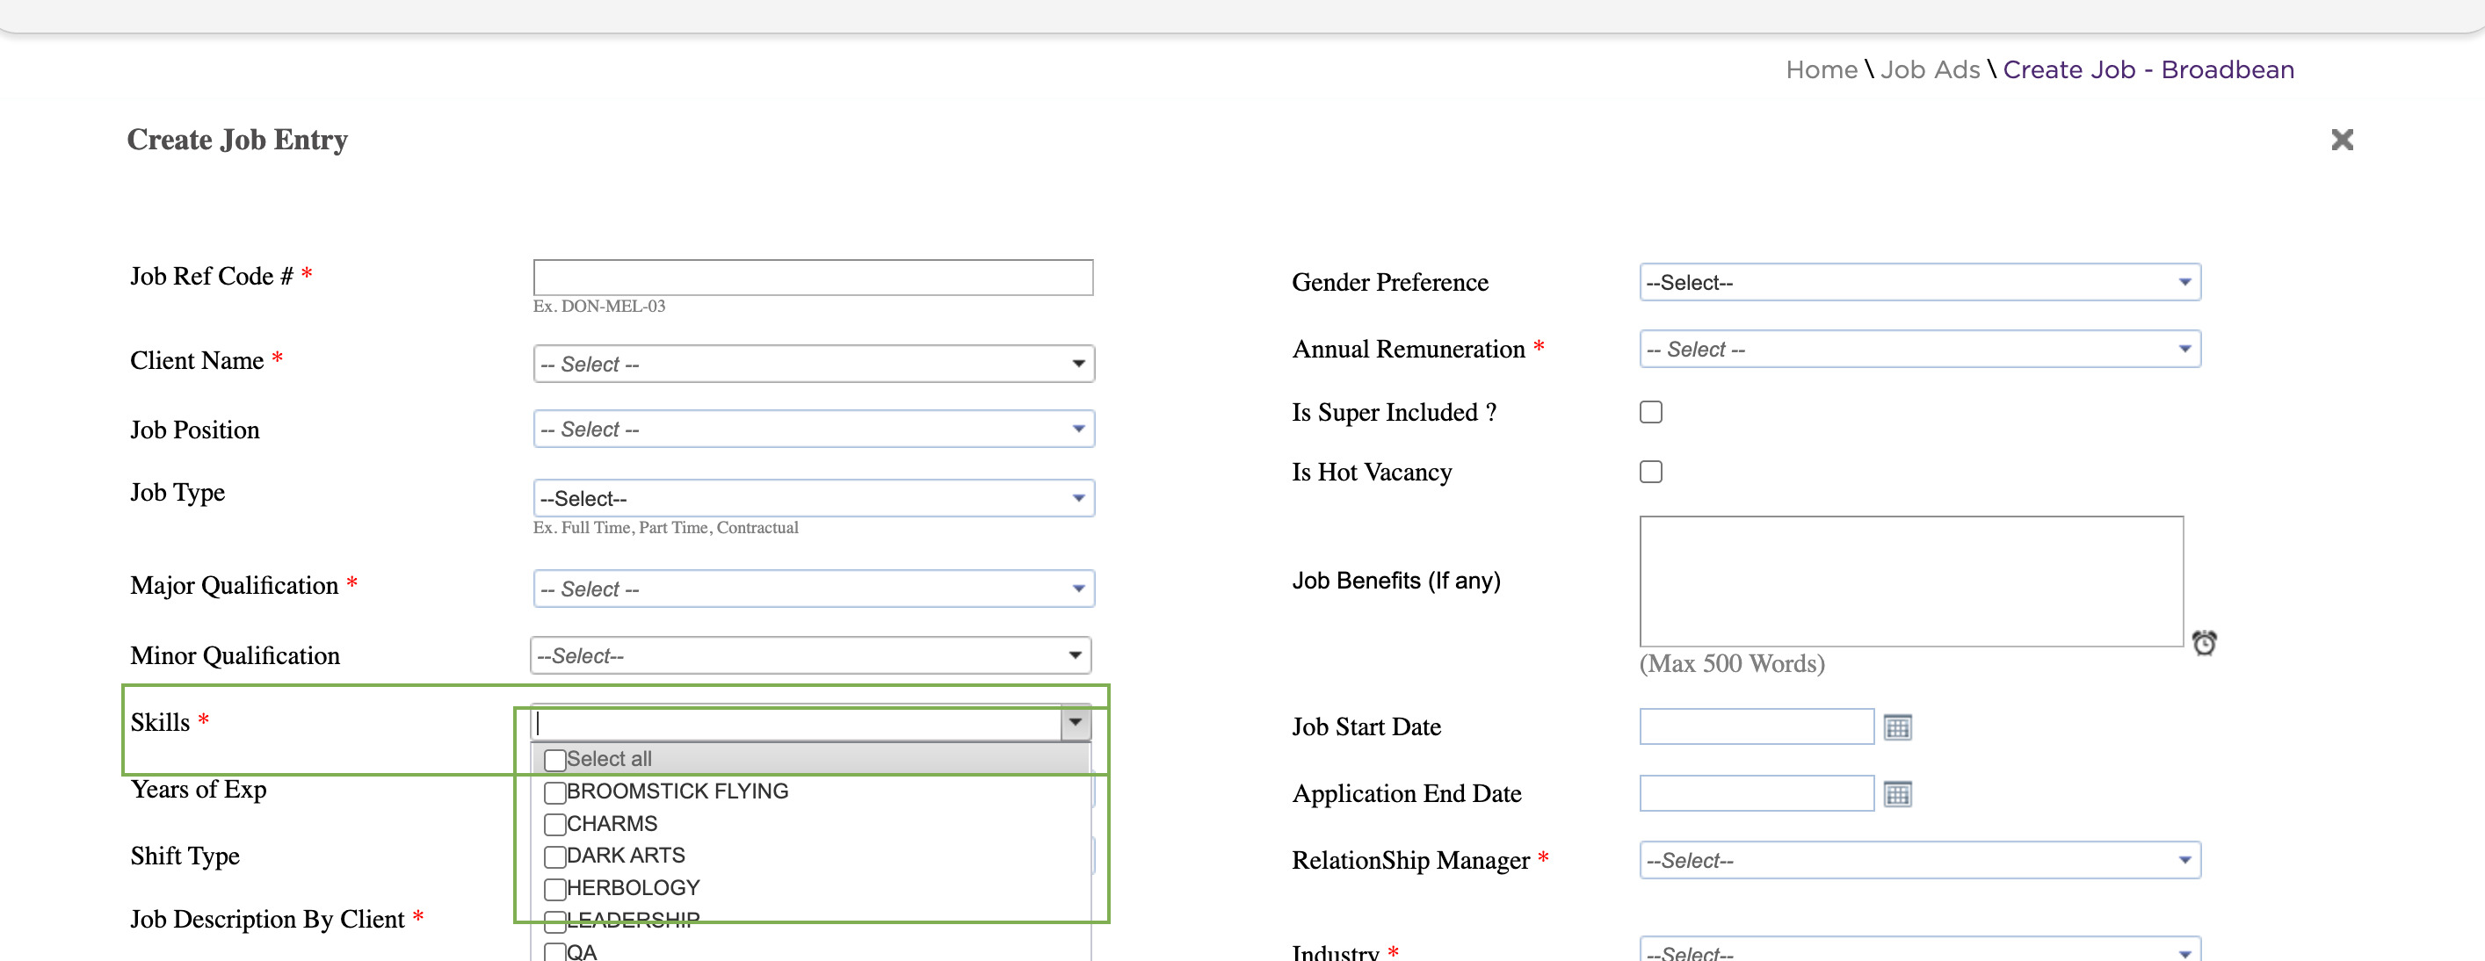The image size is (2485, 961).
Task: Close the Create Job Entry form
Action: pos(2341,140)
